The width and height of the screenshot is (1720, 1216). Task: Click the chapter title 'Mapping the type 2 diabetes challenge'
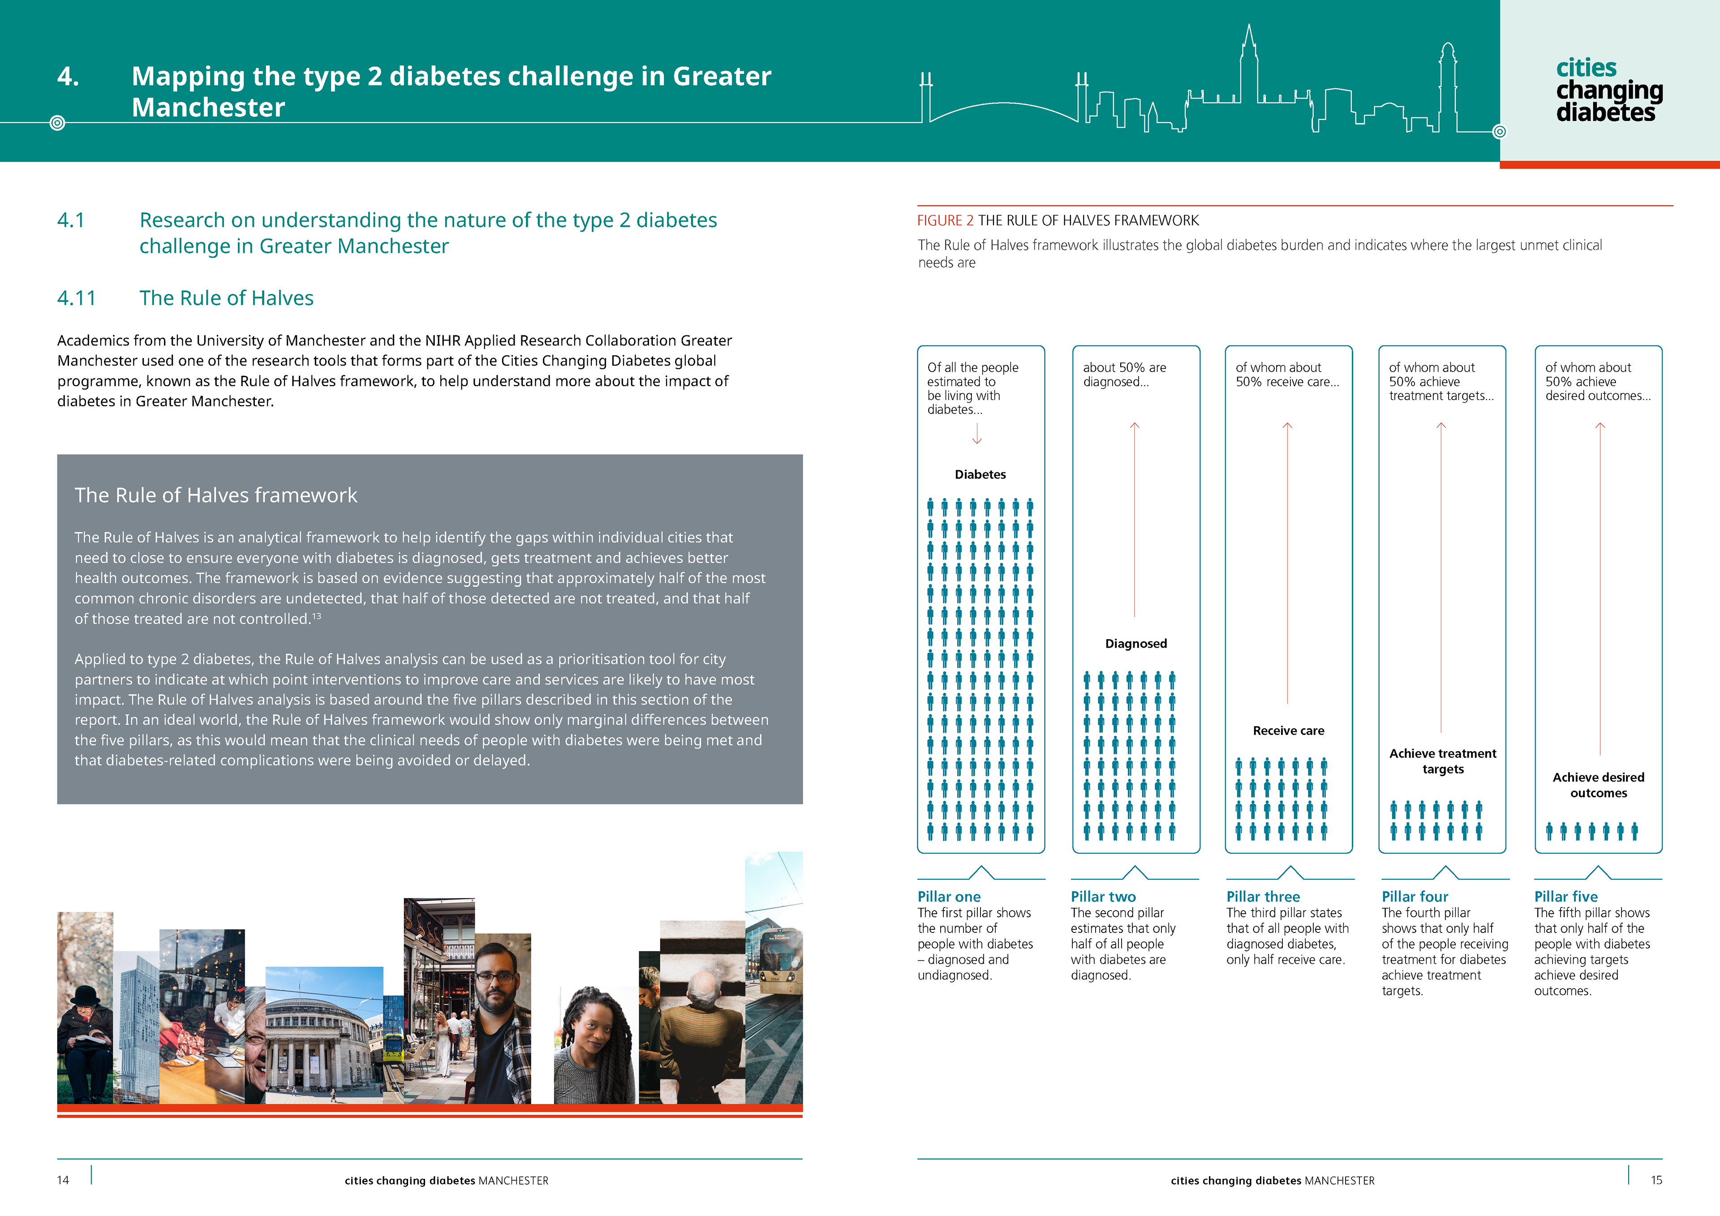(x=451, y=91)
